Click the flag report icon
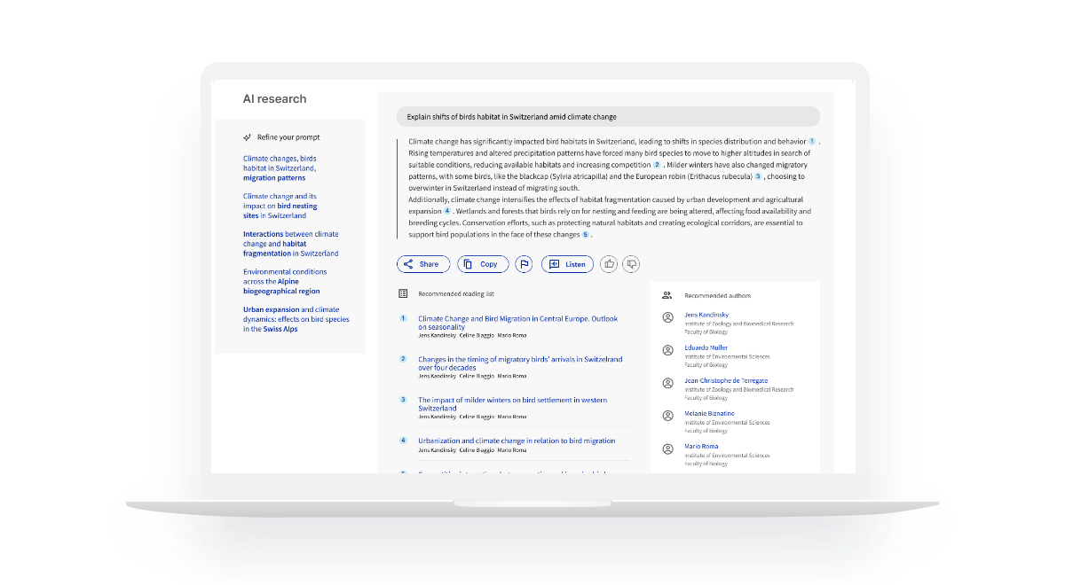Viewport: 1065px width, 585px height. 524,264
